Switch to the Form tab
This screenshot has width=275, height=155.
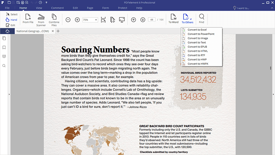[106, 8]
